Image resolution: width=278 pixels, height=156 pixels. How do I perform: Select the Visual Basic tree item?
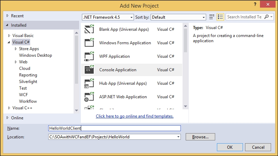coord(23,36)
